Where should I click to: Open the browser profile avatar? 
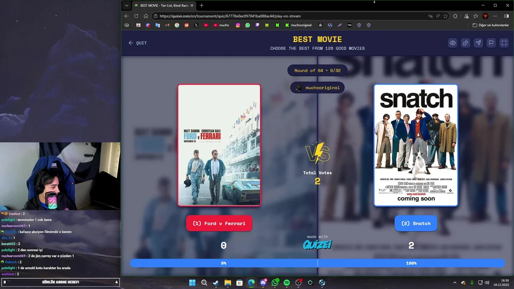pos(485,16)
